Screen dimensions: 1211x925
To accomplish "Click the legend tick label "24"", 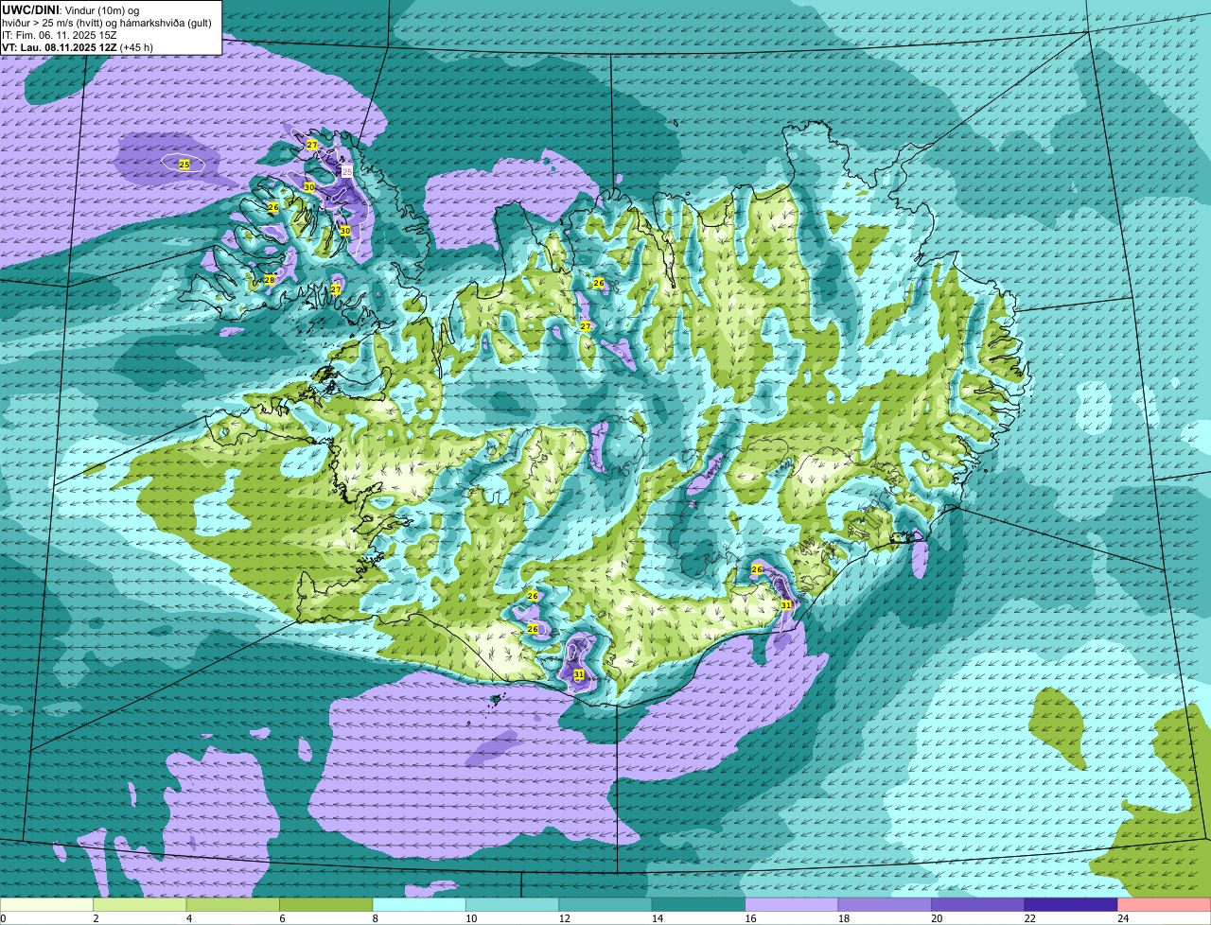I will 1122,918.
